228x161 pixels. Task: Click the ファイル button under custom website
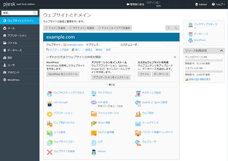(144, 74)
